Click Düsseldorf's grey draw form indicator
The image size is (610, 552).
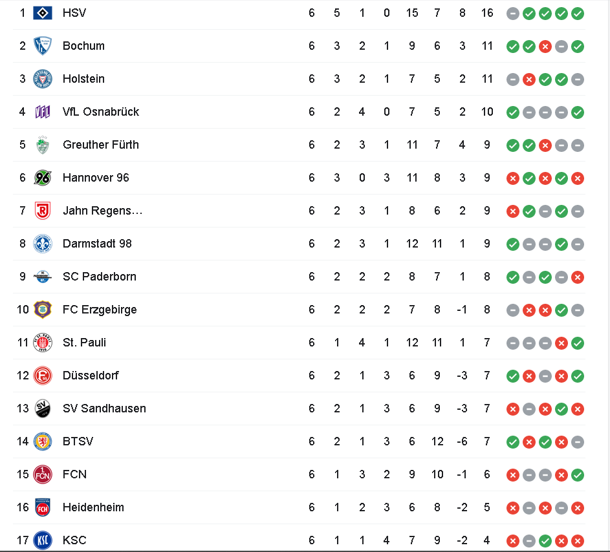(545, 376)
